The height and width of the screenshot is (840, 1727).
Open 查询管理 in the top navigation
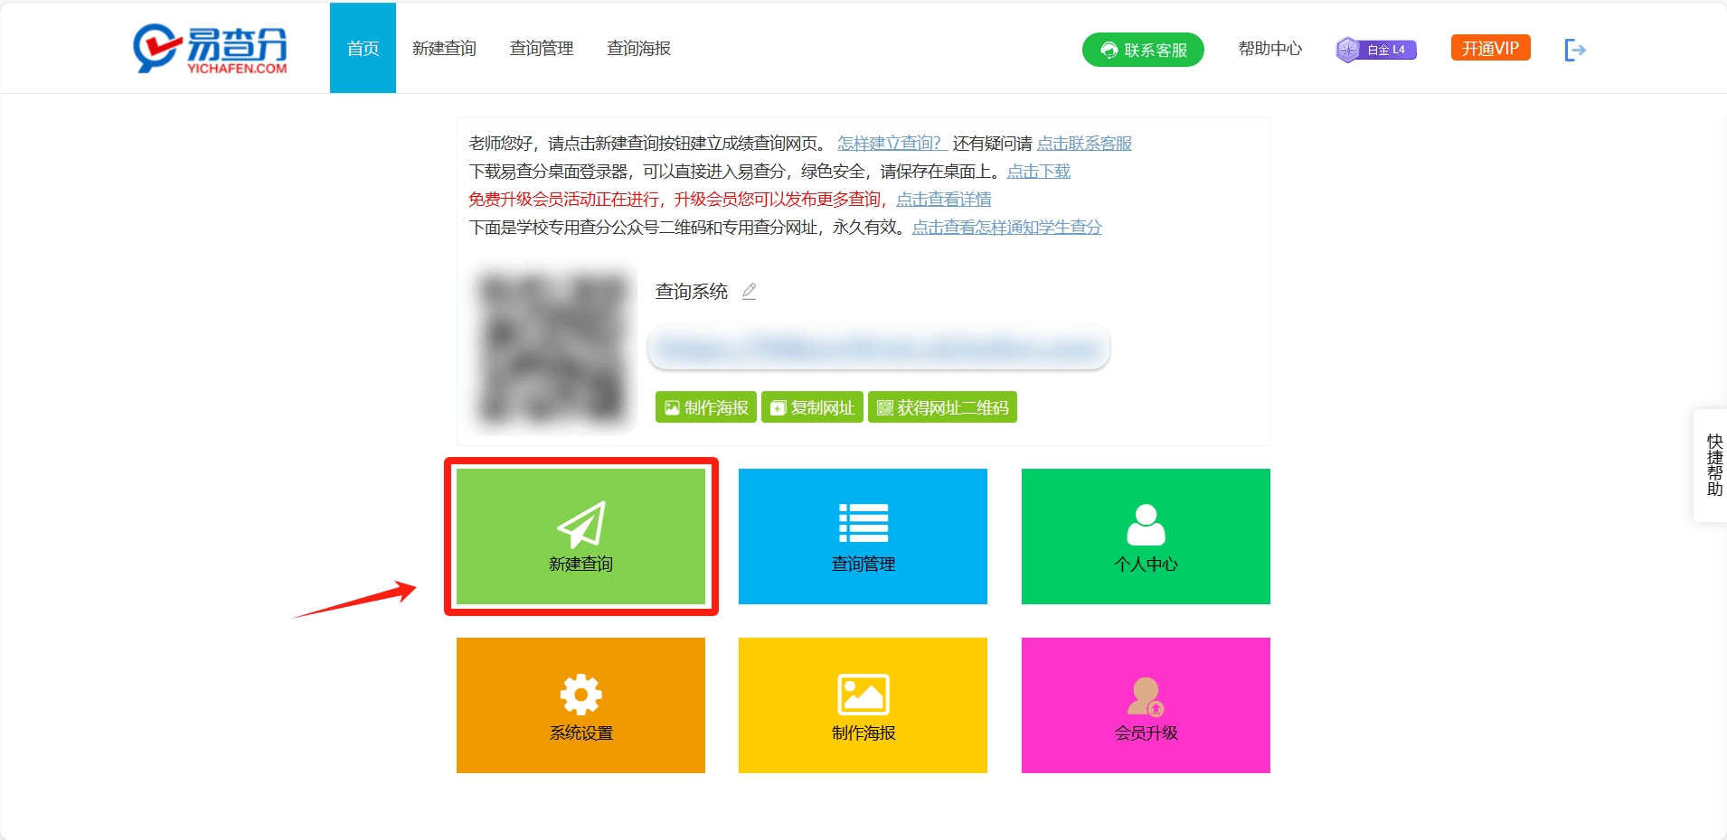pyautogui.click(x=542, y=49)
